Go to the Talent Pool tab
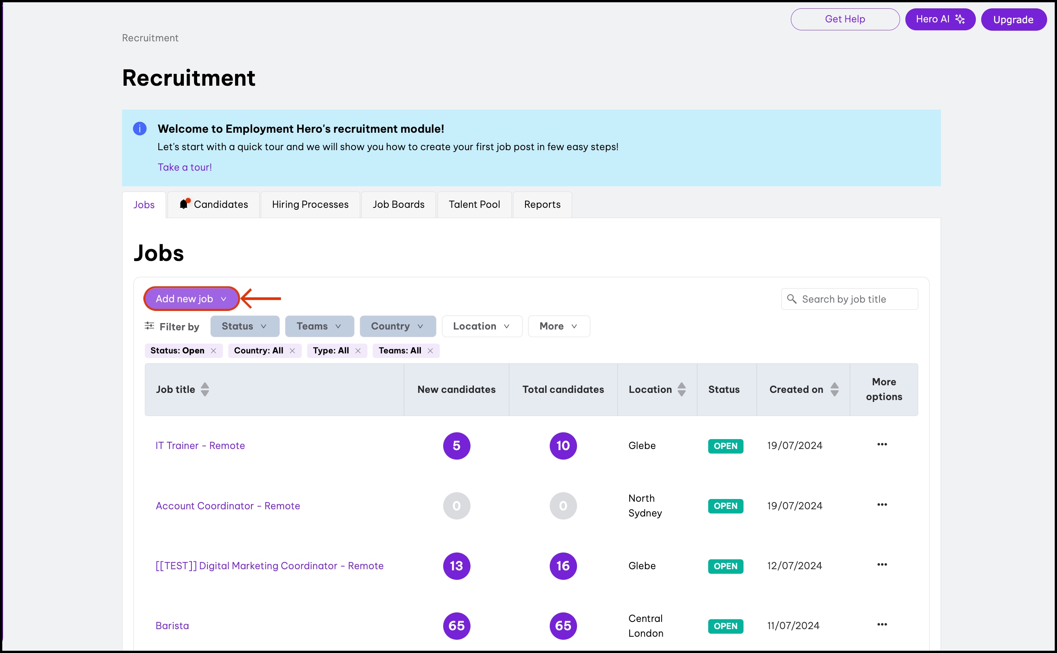The image size is (1057, 653). tap(474, 205)
